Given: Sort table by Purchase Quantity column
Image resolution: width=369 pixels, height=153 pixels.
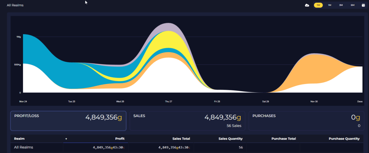Looking at the screenshot, I should coord(344,139).
